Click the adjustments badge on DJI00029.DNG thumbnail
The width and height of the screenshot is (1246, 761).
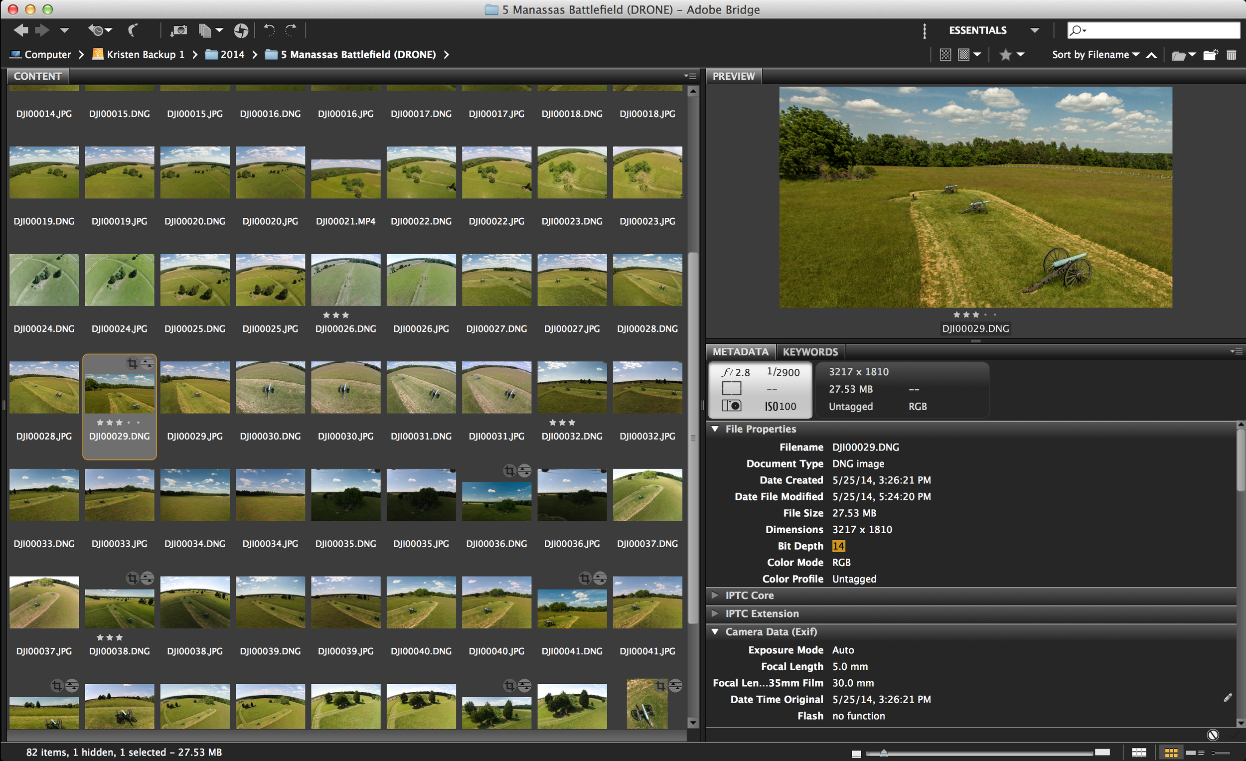click(147, 363)
